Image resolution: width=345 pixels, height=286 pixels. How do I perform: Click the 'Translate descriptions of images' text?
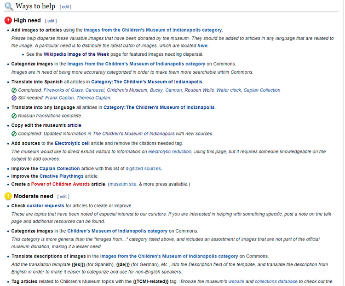(x=49, y=256)
